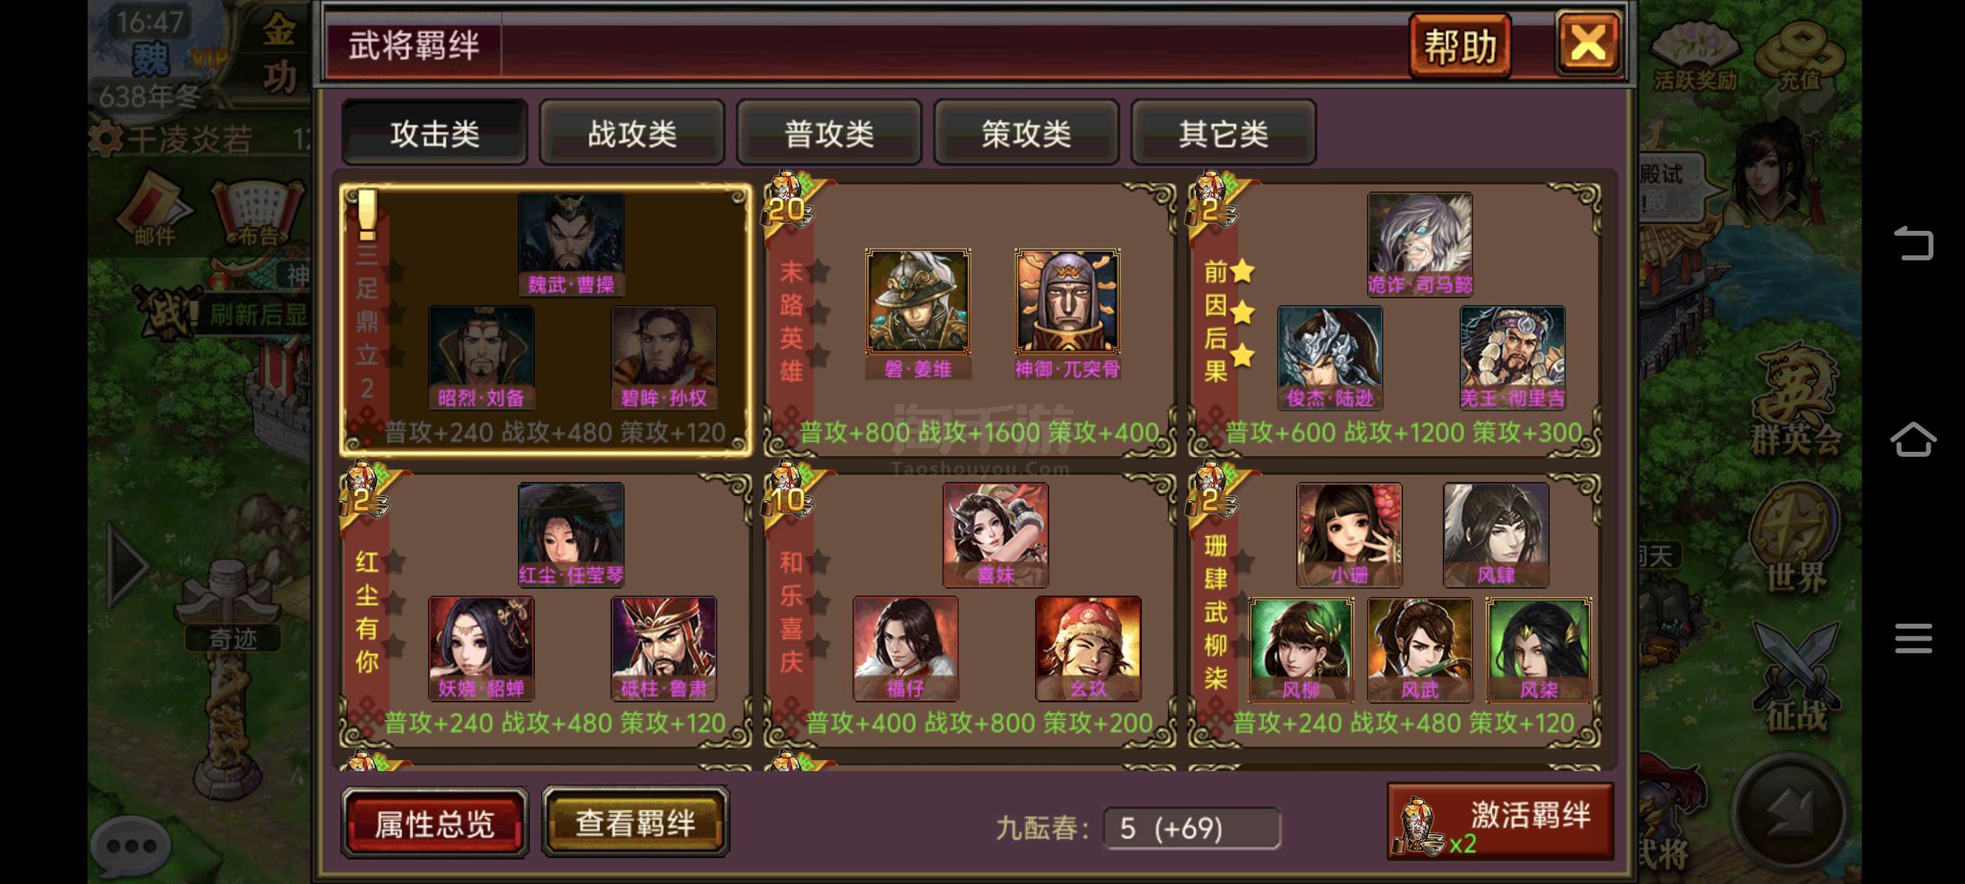Click the 九酝春 quantity field

[x=1192, y=829]
